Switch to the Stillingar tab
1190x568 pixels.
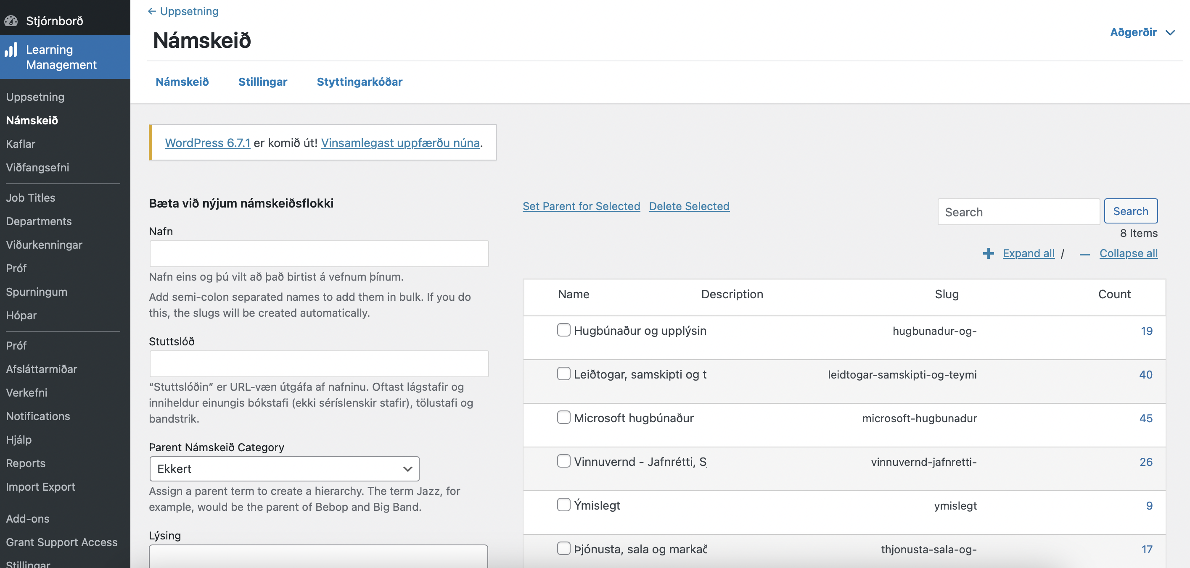pos(262,82)
